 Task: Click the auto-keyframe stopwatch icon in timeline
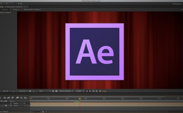point(21,98)
